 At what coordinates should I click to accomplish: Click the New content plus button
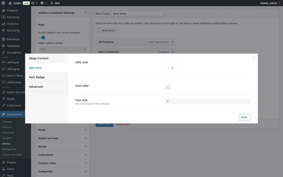point(55,3)
